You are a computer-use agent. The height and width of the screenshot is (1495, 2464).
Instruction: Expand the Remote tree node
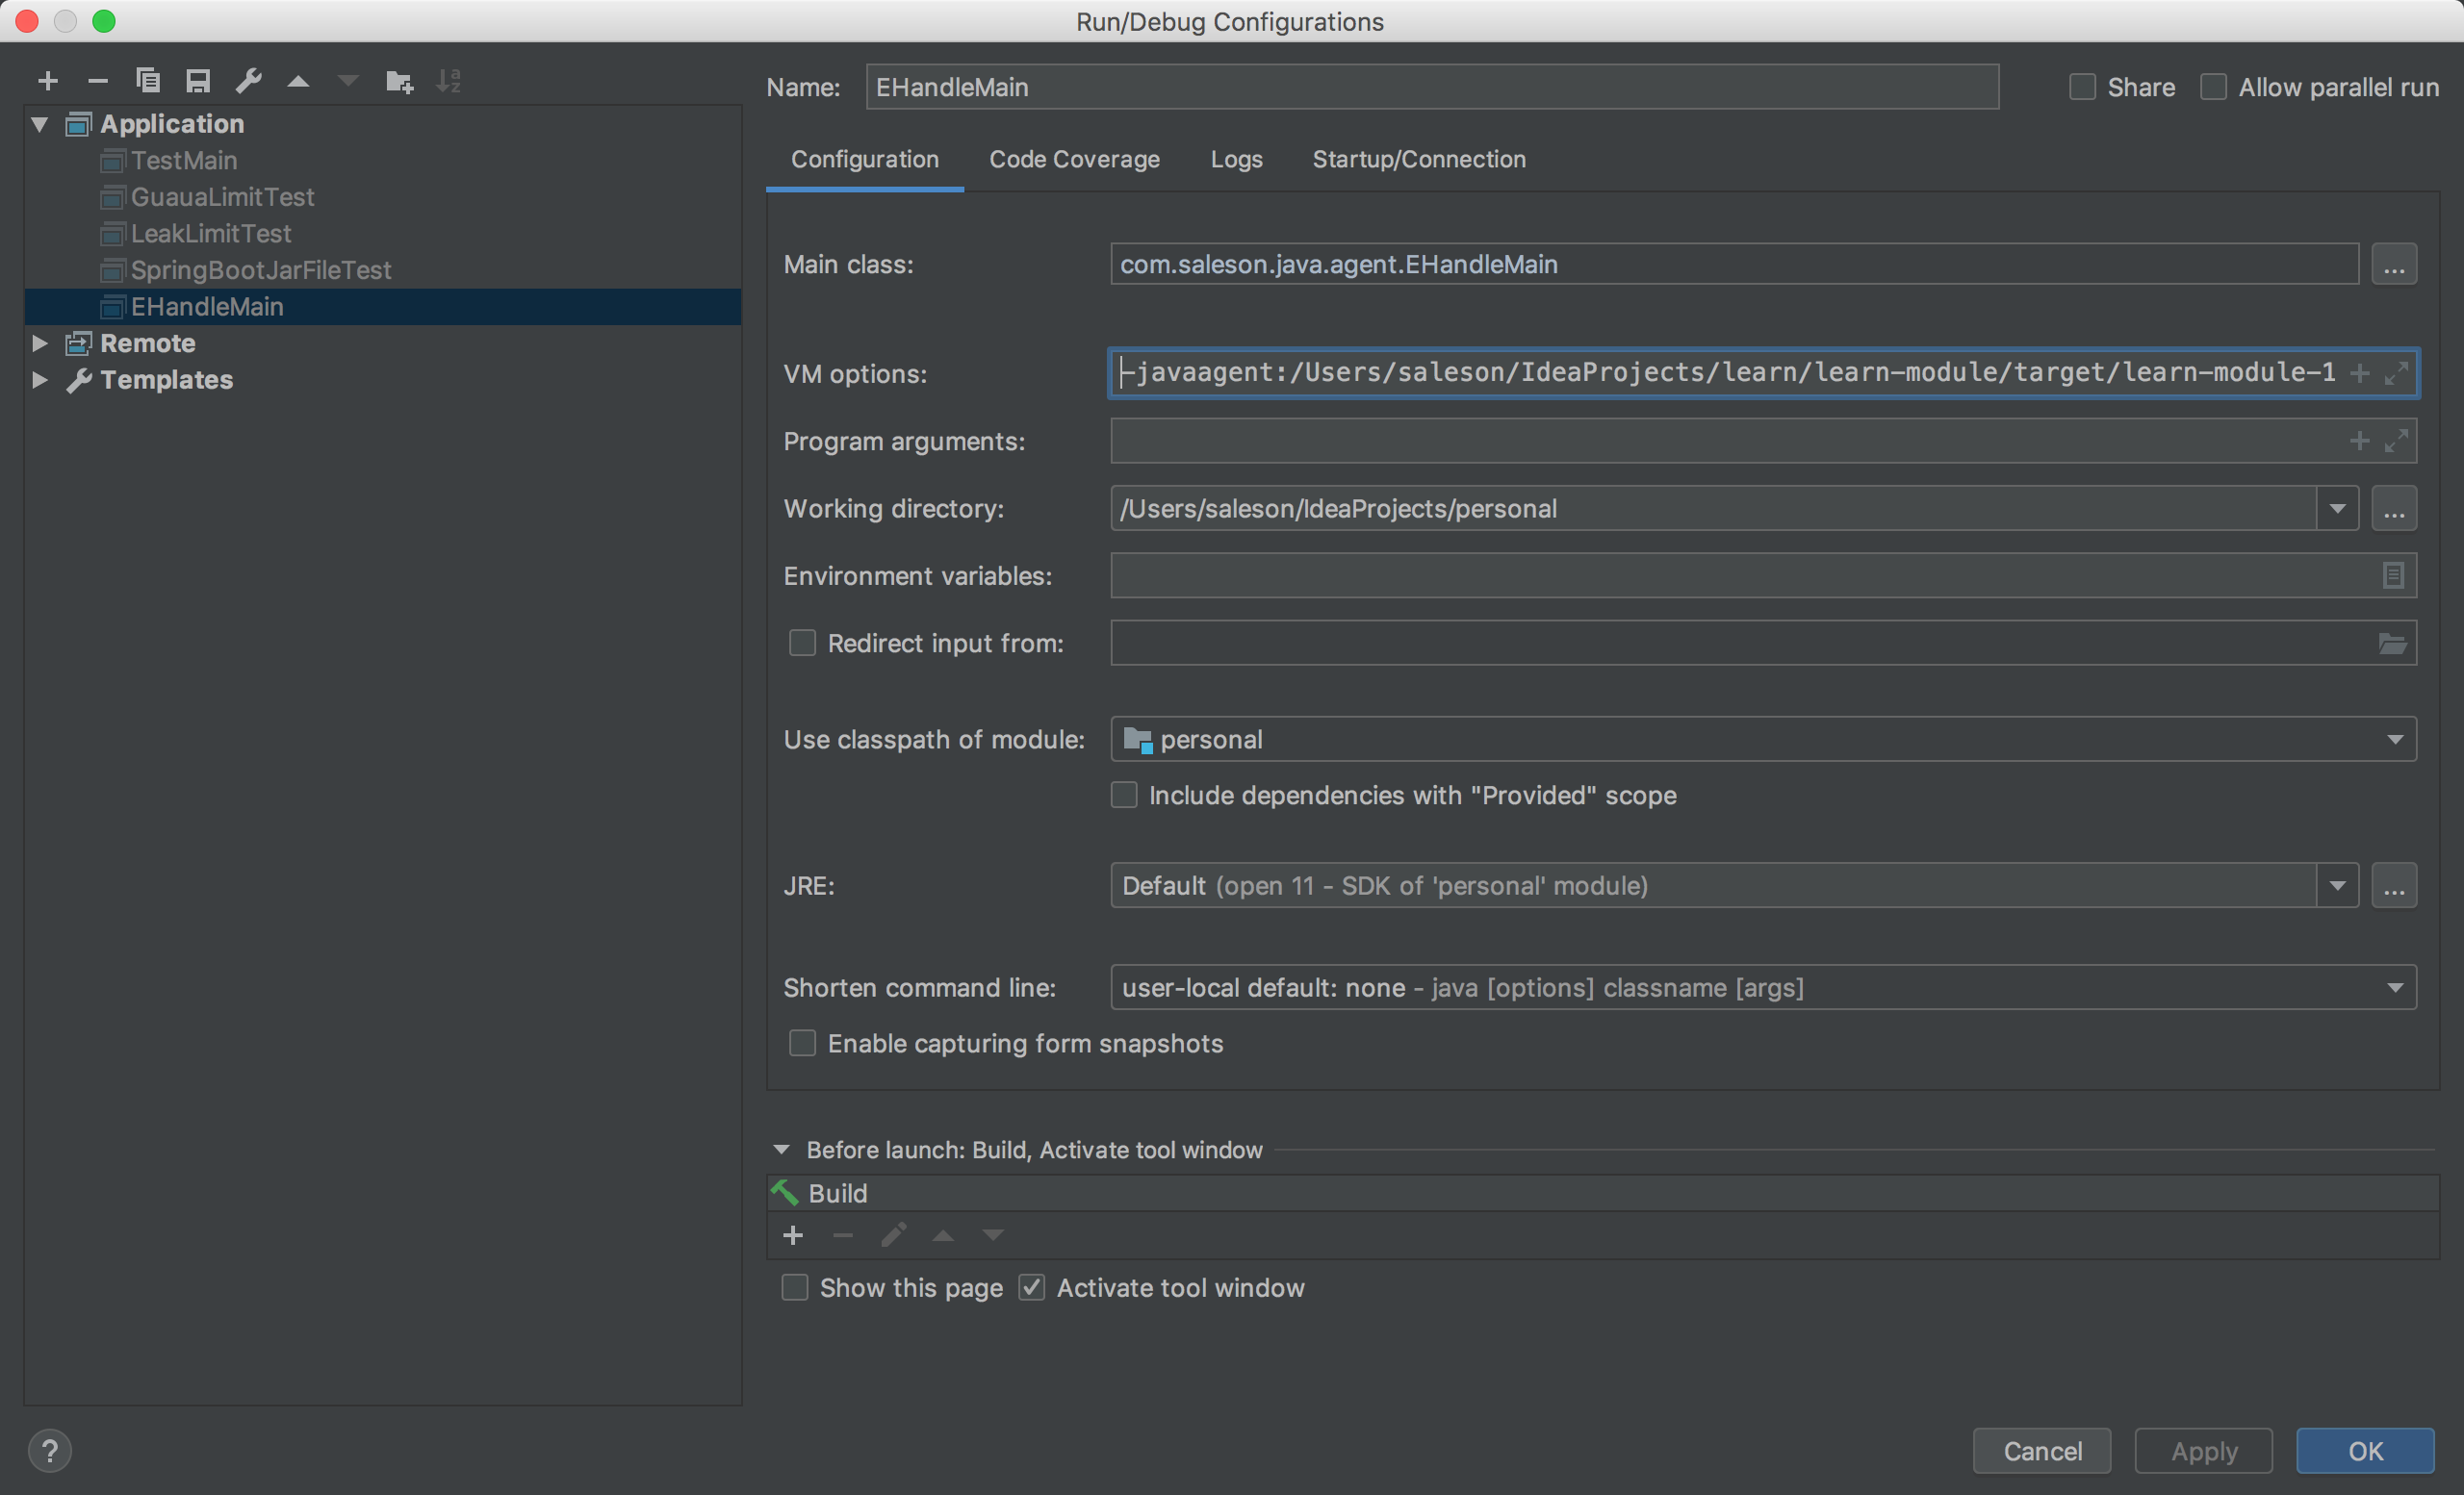click(x=40, y=342)
